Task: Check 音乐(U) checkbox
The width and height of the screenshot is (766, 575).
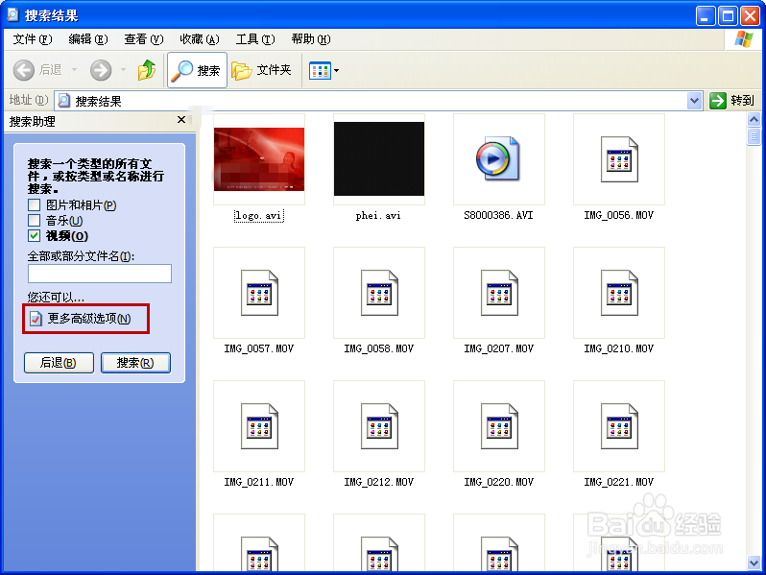Action: tap(34, 221)
